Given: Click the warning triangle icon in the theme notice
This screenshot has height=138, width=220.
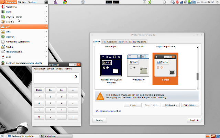Looking at the screenshot, I should (100, 96).
